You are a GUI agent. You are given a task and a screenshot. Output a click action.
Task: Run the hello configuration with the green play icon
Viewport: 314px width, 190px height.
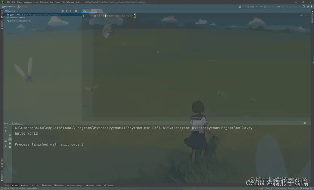point(261,7)
